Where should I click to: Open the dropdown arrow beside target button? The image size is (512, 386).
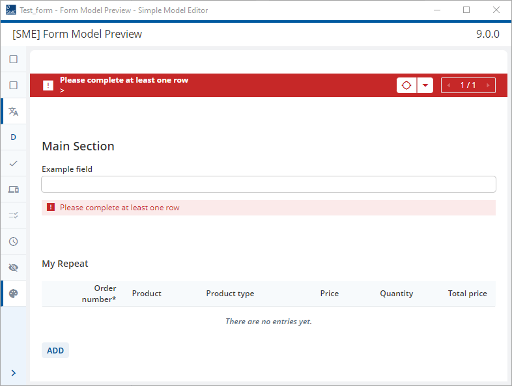point(425,85)
